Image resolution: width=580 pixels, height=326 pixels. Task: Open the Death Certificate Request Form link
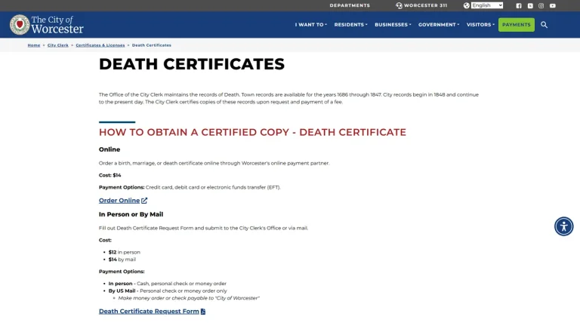(x=149, y=311)
